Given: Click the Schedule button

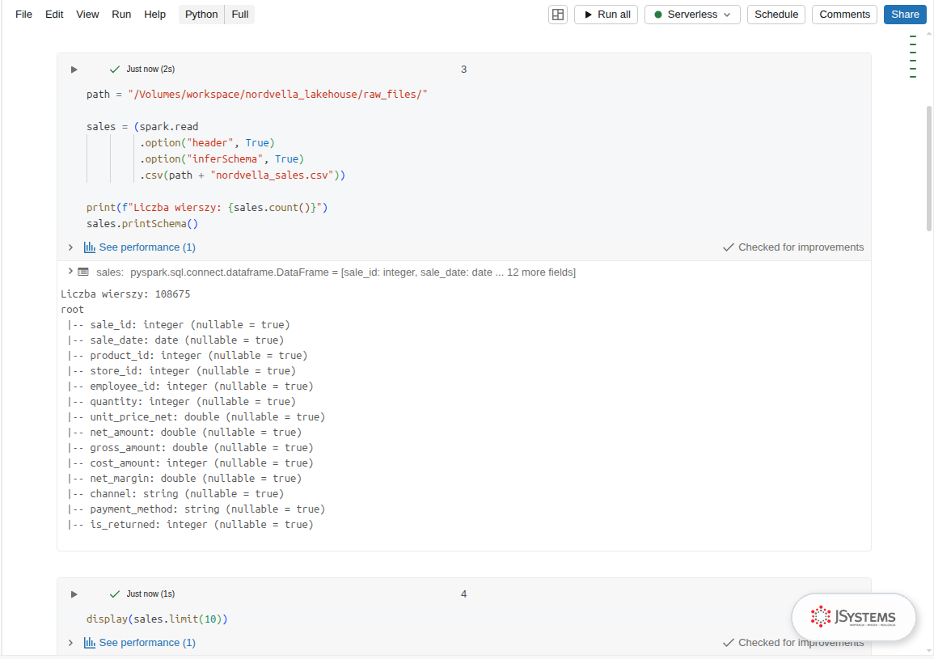Looking at the screenshot, I should 776,15.
